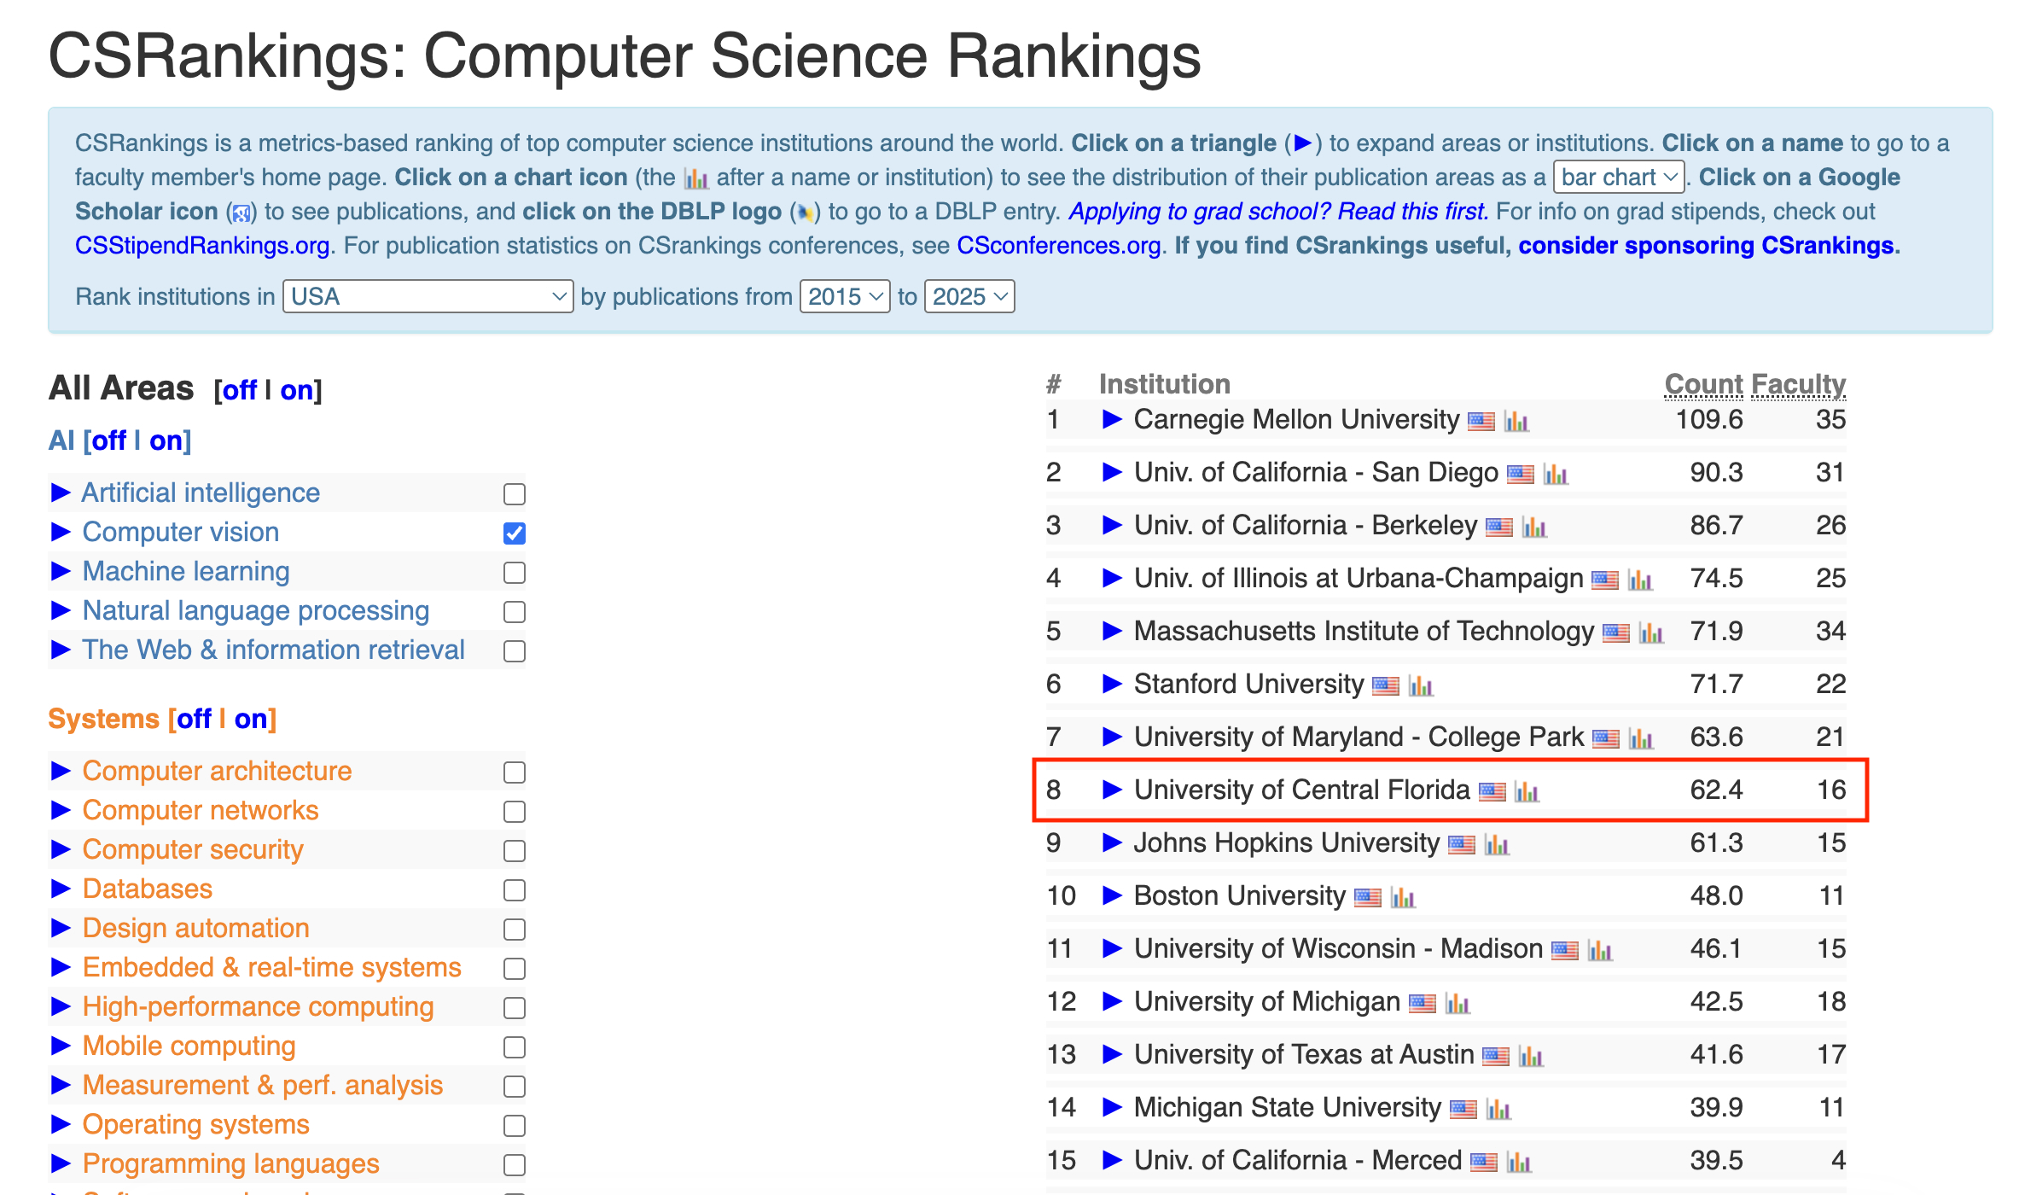Check the Computer architecture box
This screenshot has height=1195, width=2019.
pyautogui.click(x=515, y=772)
